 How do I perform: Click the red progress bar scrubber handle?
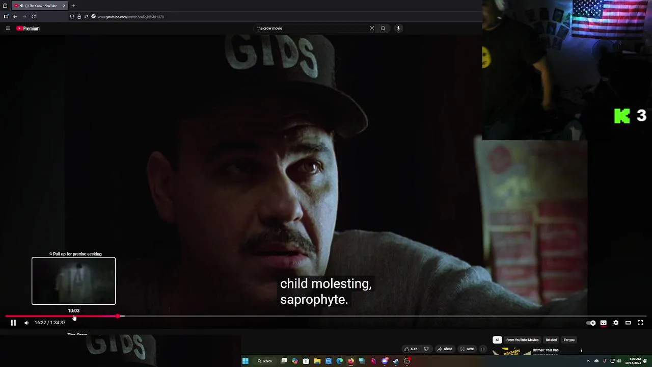[x=118, y=316]
